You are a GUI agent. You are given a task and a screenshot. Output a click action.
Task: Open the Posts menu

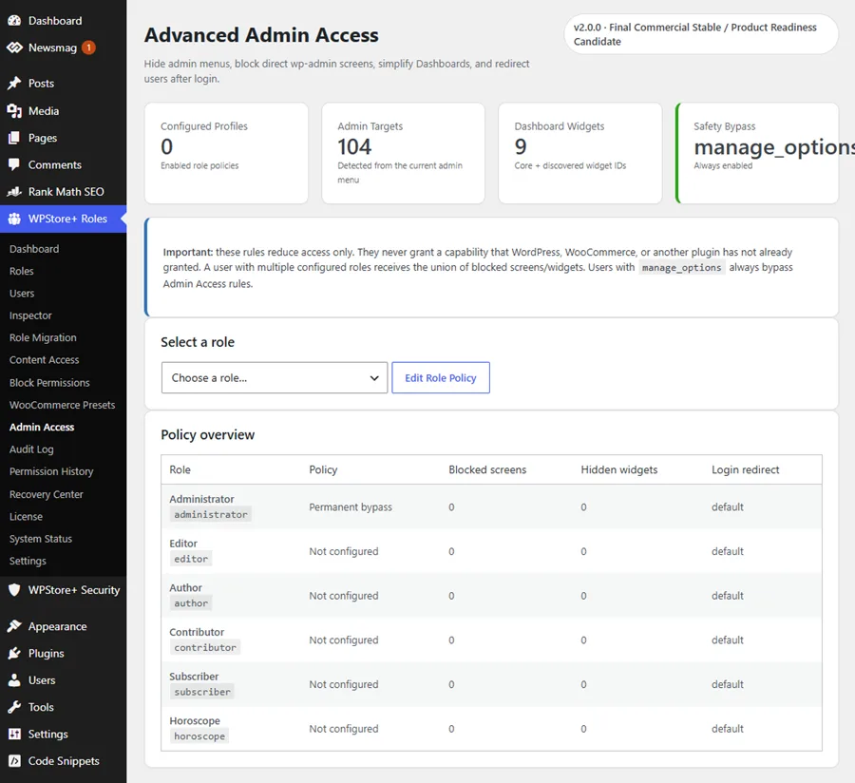(x=64, y=83)
